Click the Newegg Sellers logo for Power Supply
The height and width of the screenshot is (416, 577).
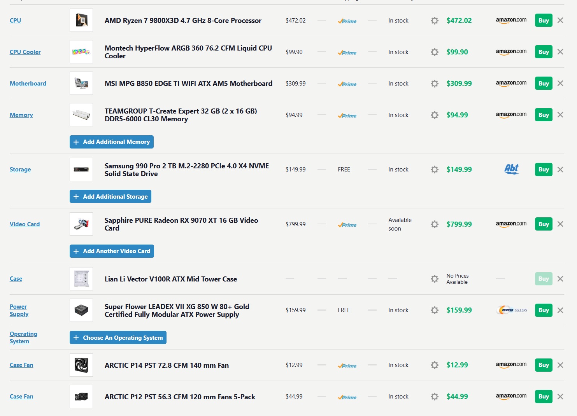pyautogui.click(x=512, y=310)
